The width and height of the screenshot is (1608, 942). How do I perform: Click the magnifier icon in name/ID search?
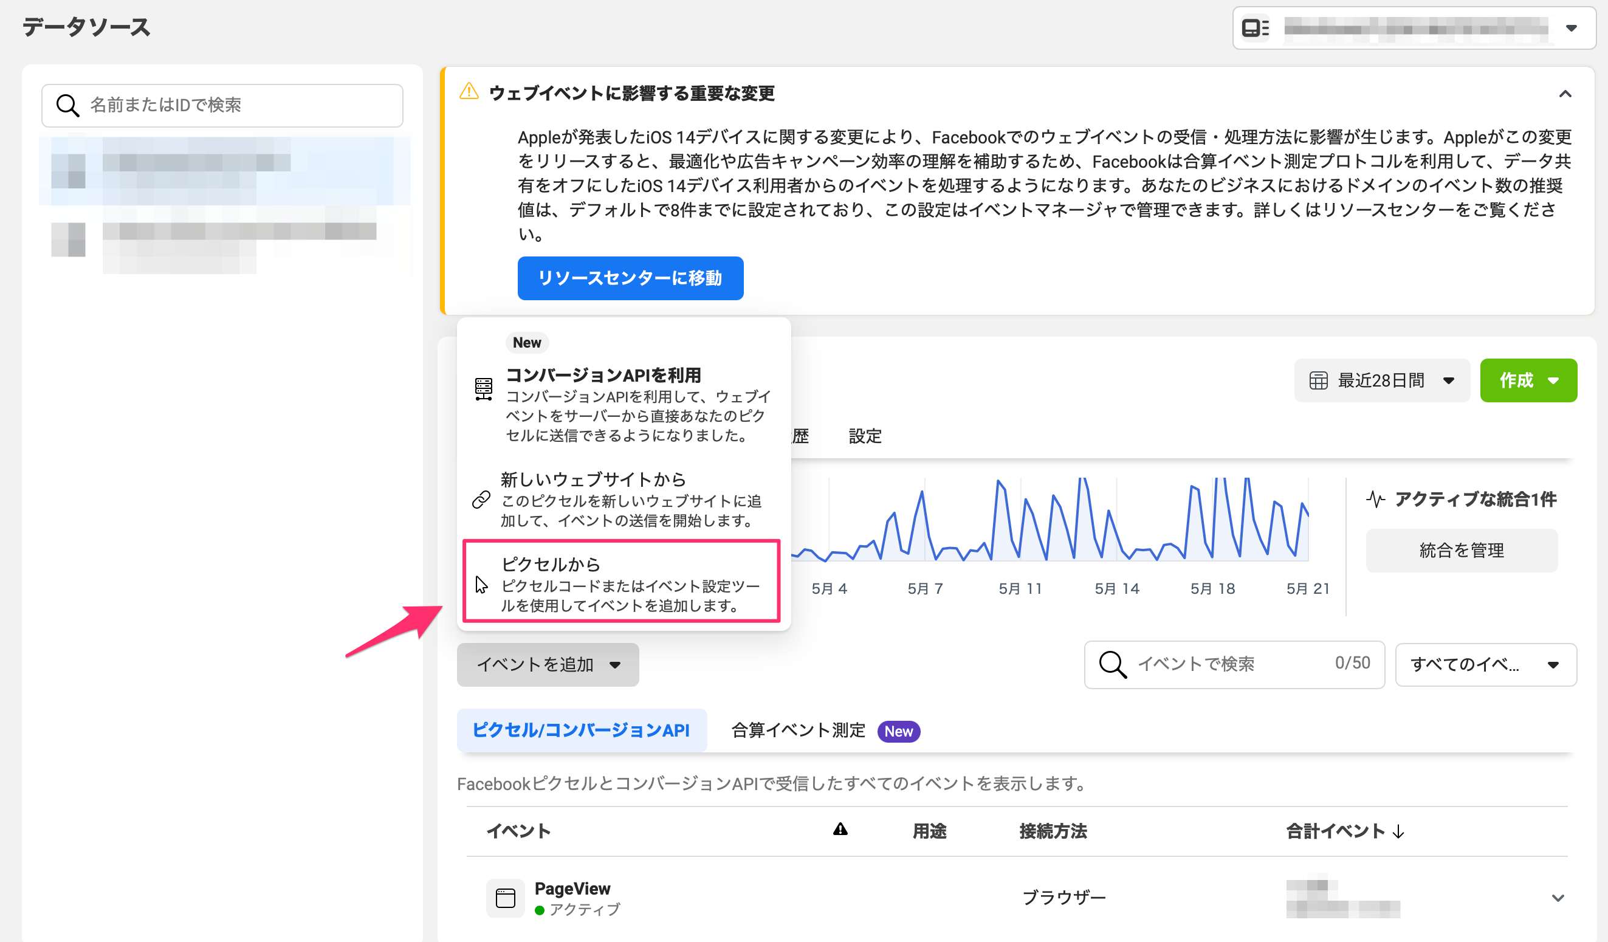(67, 105)
